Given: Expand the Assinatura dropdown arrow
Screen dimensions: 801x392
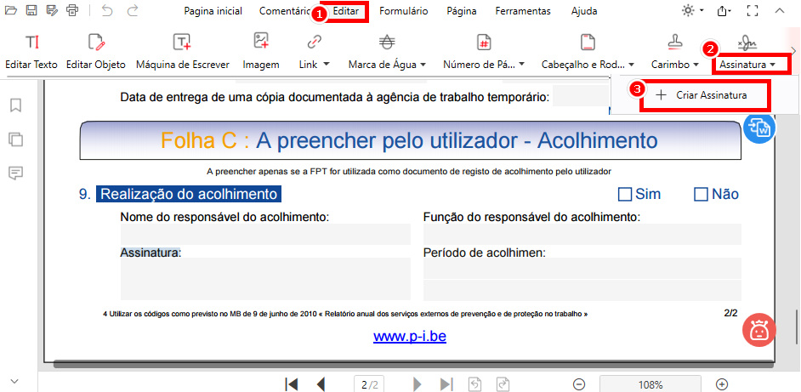Looking at the screenshot, I should (772, 65).
